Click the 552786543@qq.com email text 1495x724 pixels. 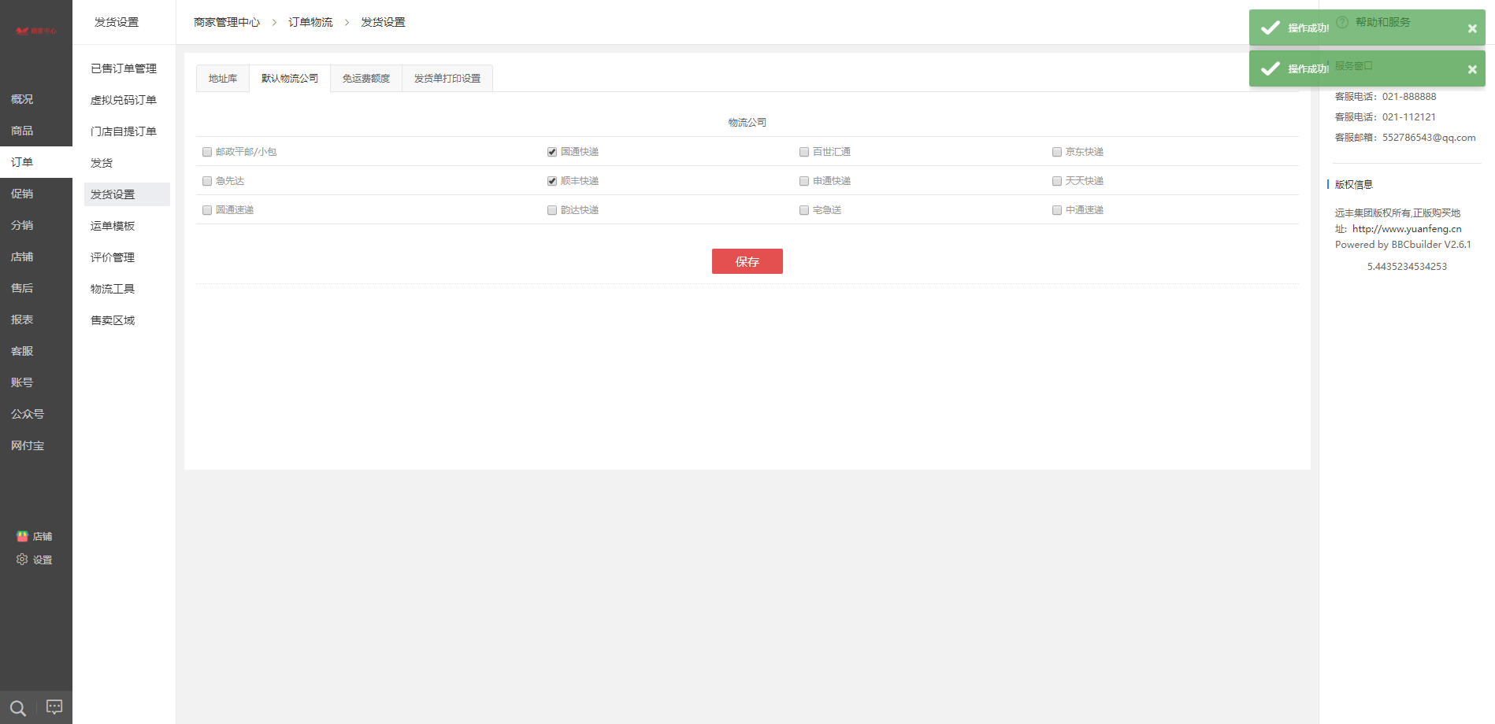coord(1429,137)
